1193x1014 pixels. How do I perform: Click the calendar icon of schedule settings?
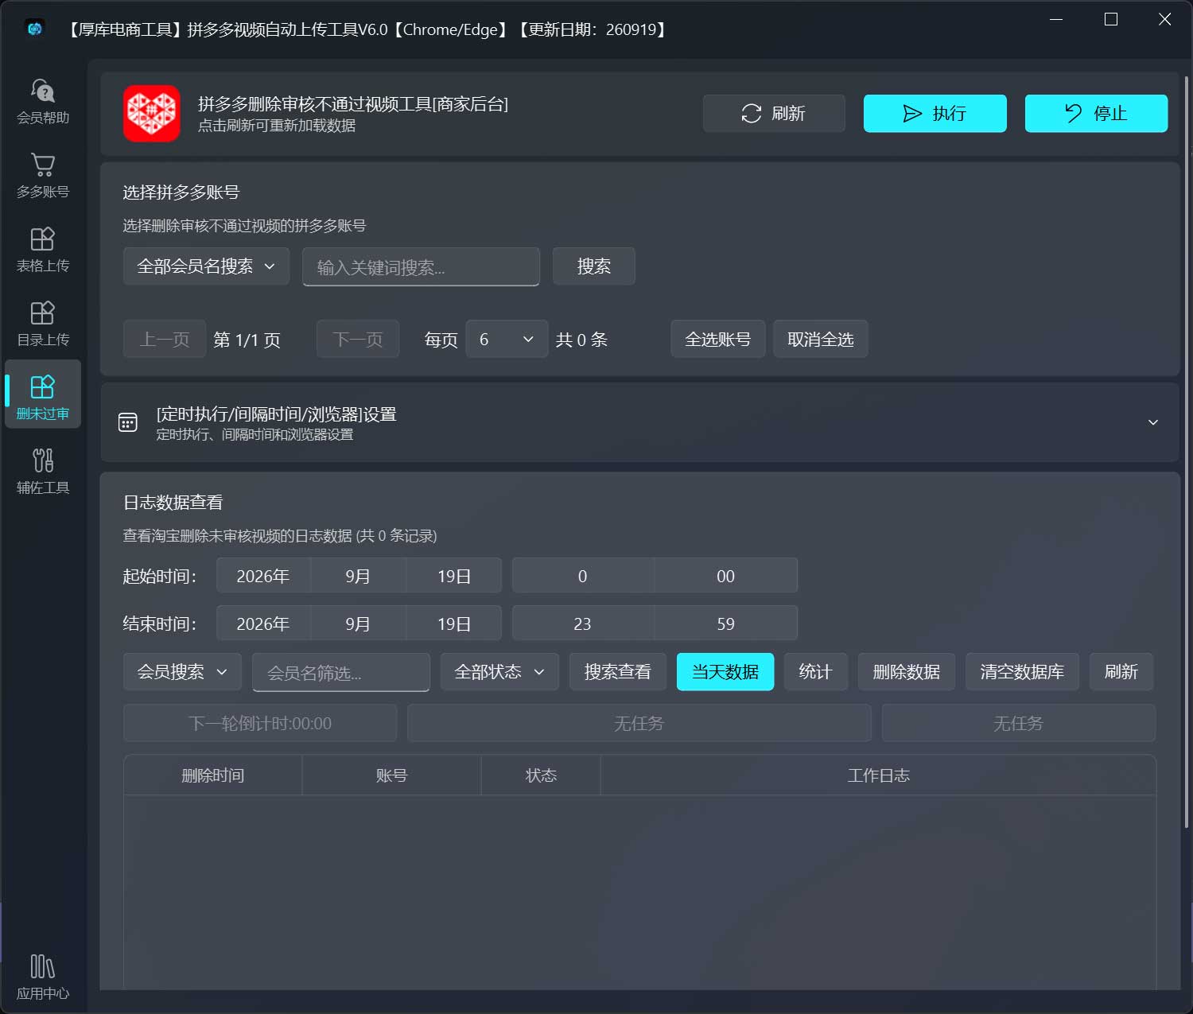(128, 422)
